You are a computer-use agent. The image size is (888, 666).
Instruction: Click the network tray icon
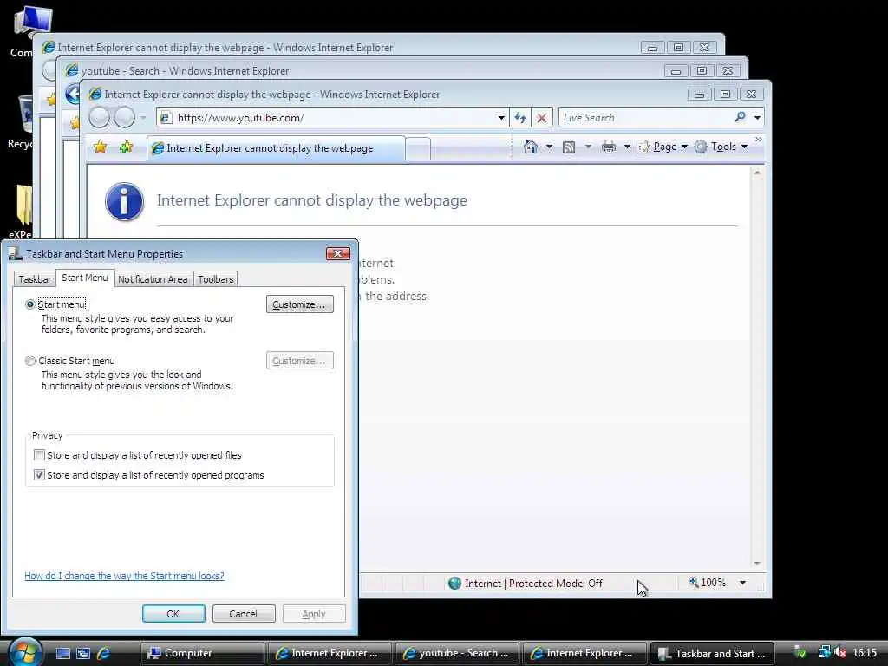(x=824, y=653)
